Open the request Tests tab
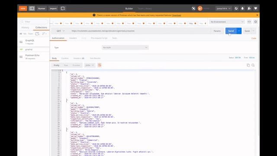 click(x=114, y=38)
